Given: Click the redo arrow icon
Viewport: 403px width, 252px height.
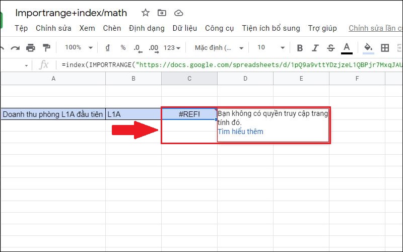Looking at the screenshot, I should (x=15, y=48).
